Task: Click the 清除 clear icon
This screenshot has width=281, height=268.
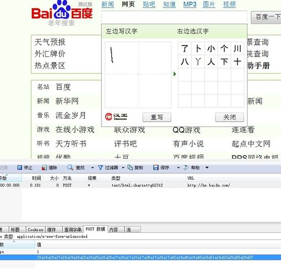Action: tap(44, 168)
